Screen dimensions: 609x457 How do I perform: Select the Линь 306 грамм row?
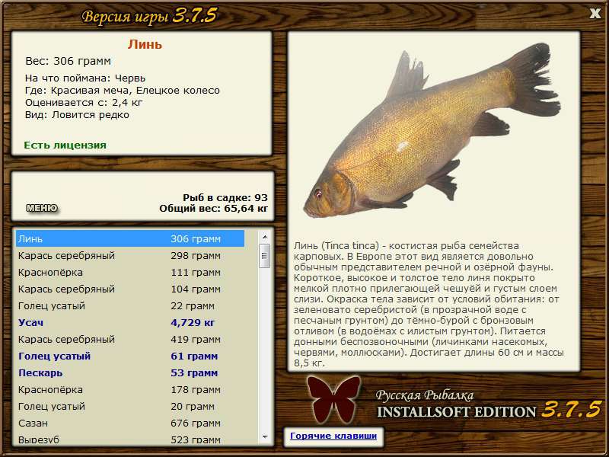(130, 238)
